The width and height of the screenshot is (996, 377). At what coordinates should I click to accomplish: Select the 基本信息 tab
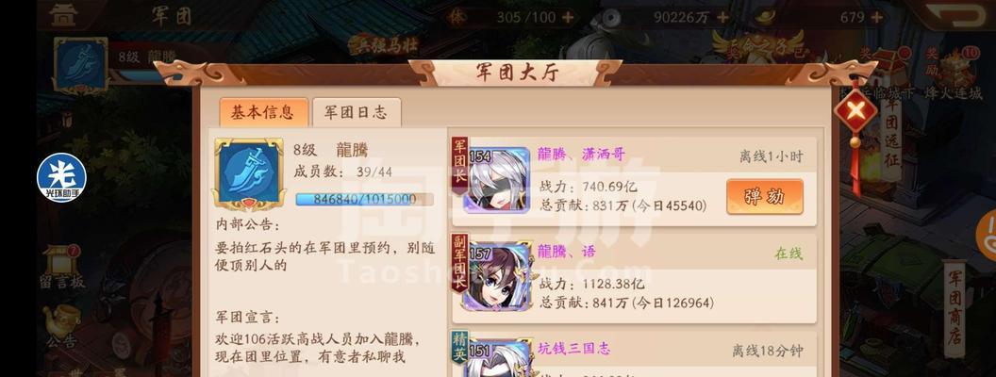263,112
